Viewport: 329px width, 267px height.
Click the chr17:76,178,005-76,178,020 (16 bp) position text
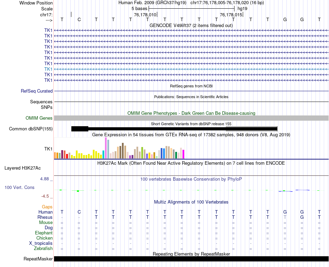coord(227,3)
